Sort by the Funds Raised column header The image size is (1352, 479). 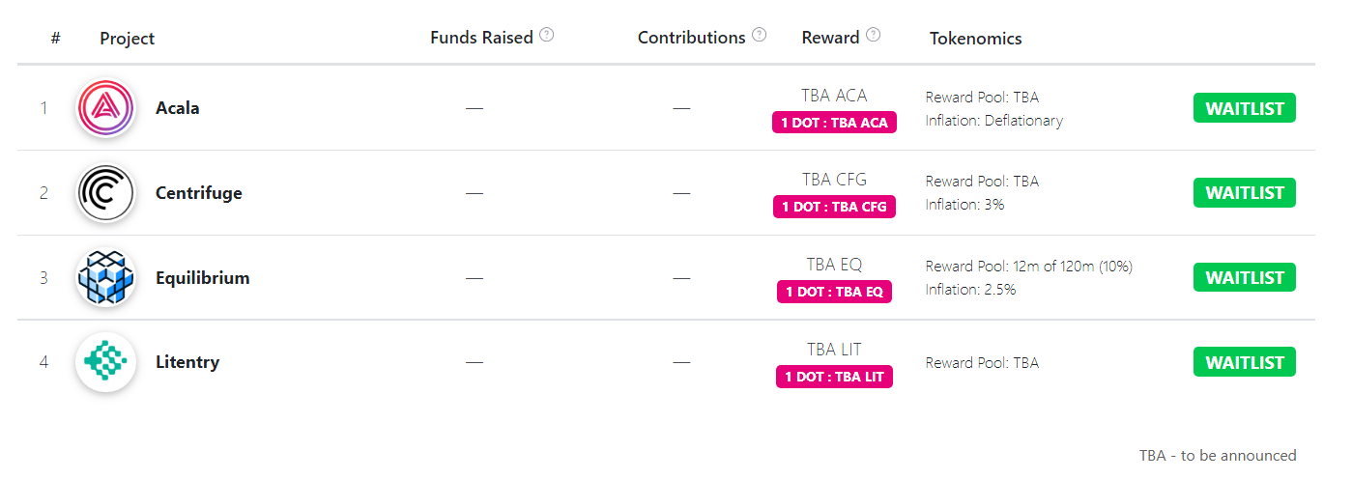481,38
